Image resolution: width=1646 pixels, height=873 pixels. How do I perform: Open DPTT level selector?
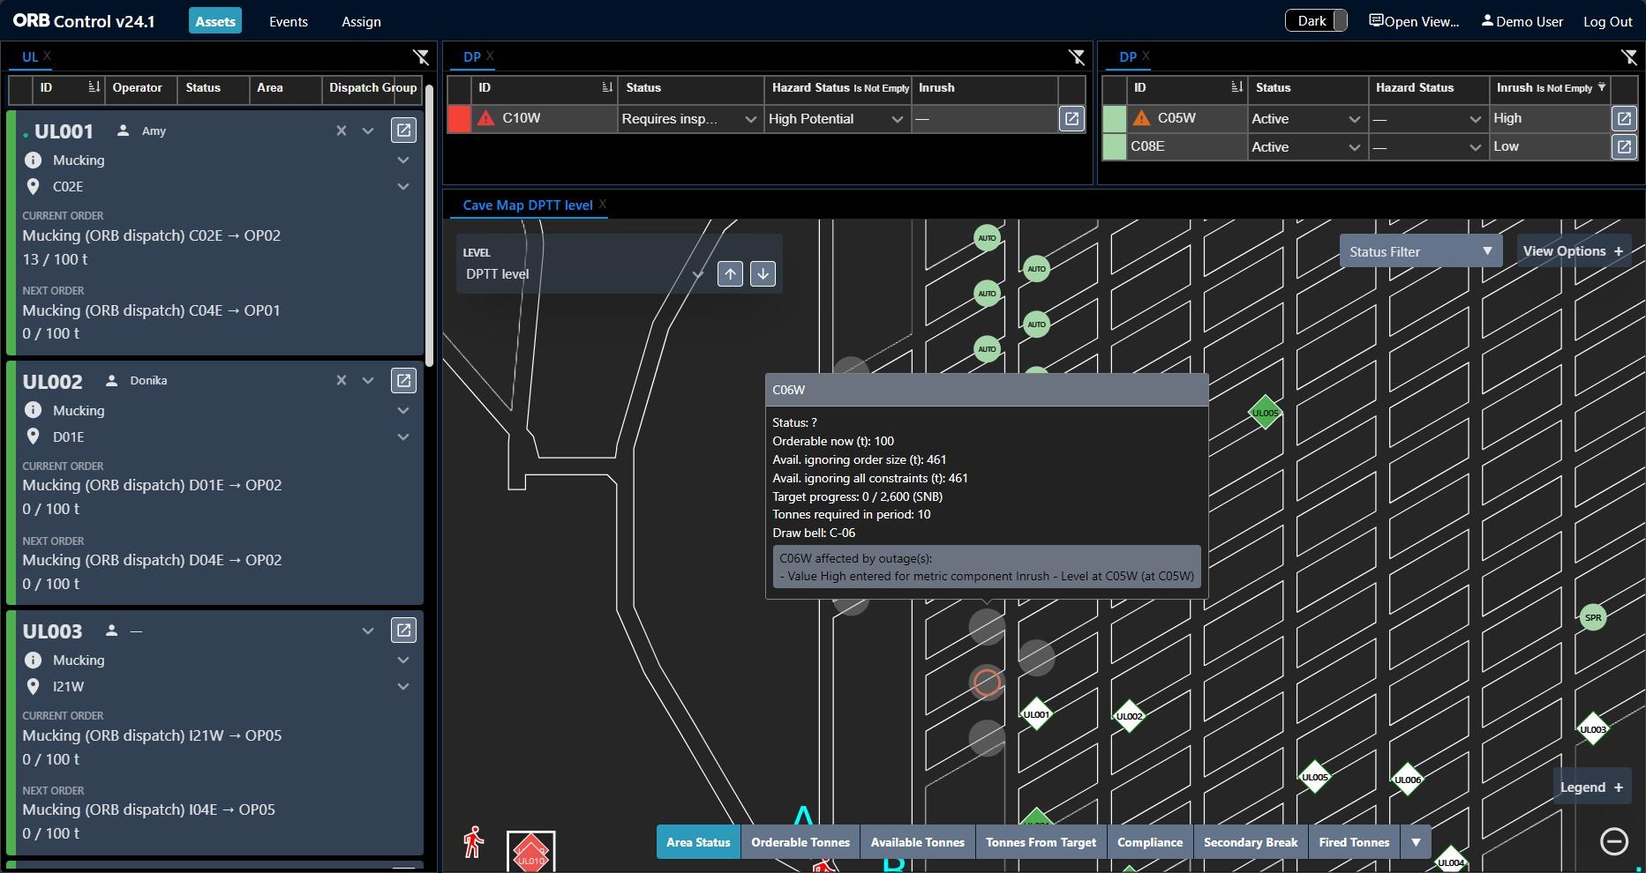click(583, 274)
